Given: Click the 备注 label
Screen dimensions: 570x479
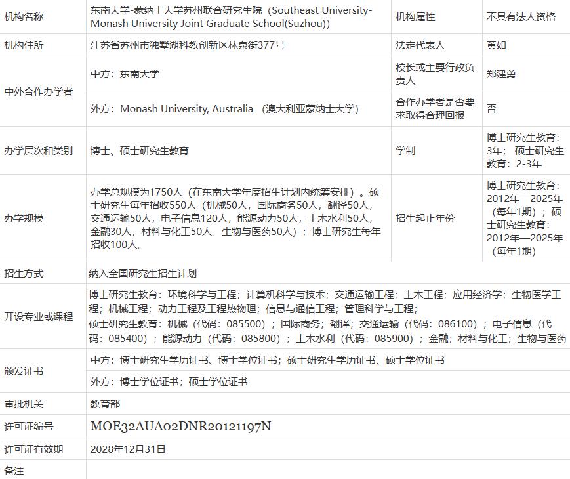Looking at the screenshot, I should click(14, 471).
